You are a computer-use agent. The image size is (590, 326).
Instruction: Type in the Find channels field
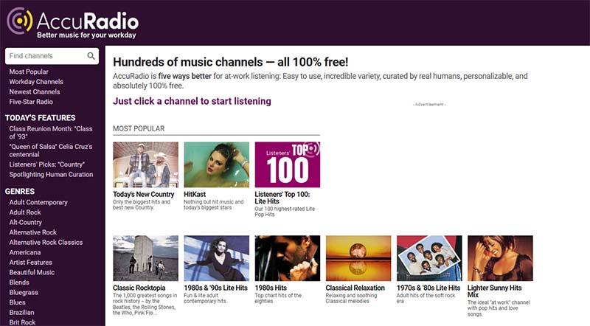pyautogui.click(x=46, y=56)
